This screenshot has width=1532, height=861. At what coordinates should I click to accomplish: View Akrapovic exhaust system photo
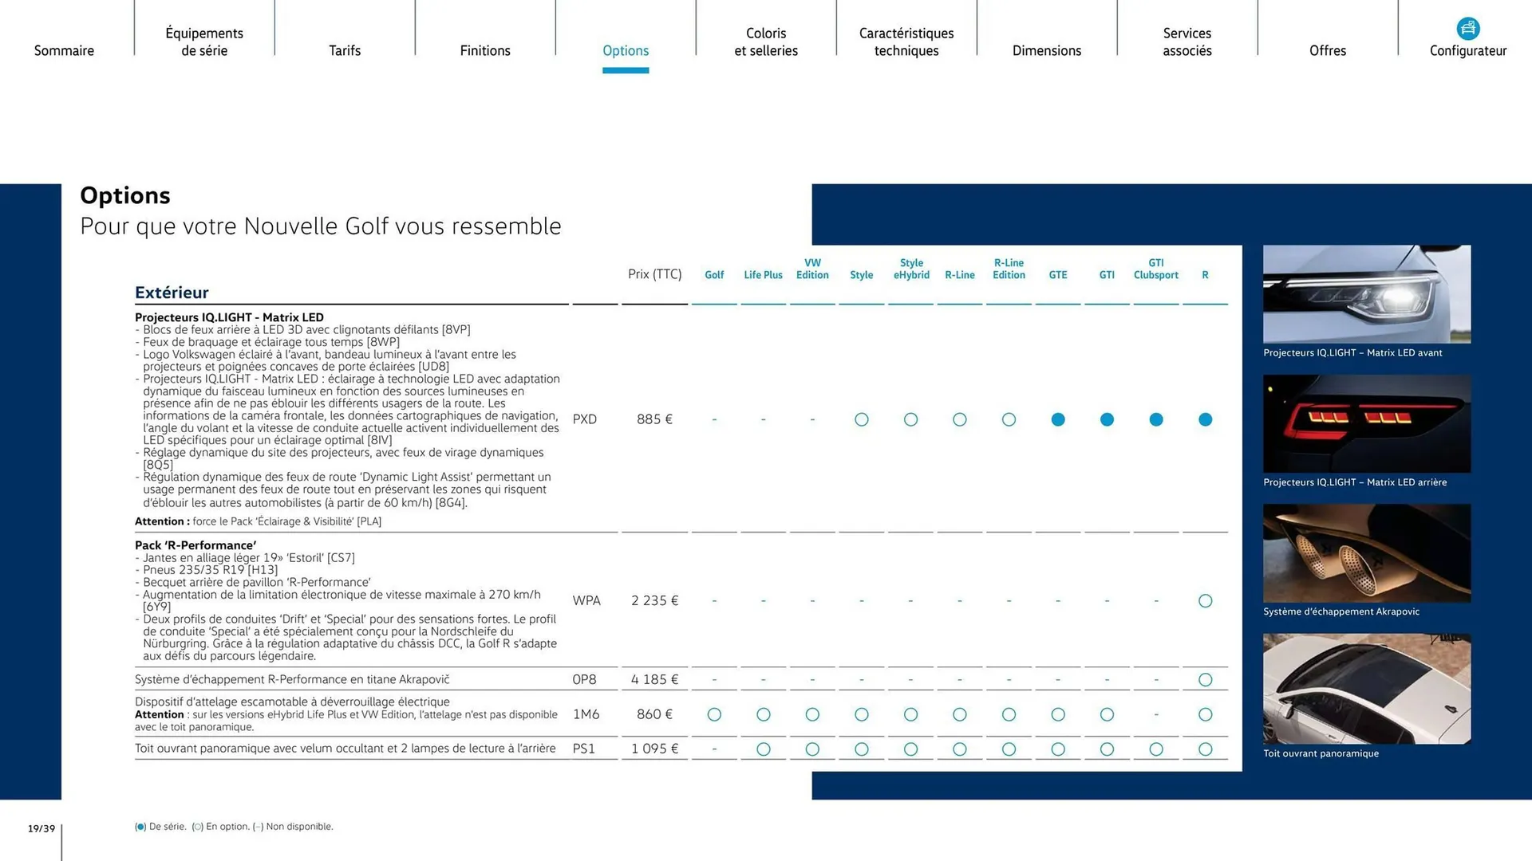click(x=1367, y=553)
